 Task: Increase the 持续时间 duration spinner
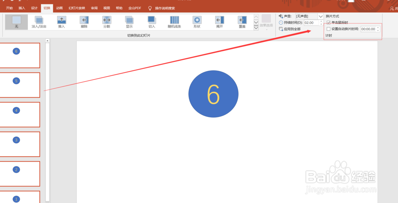[321, 21]
